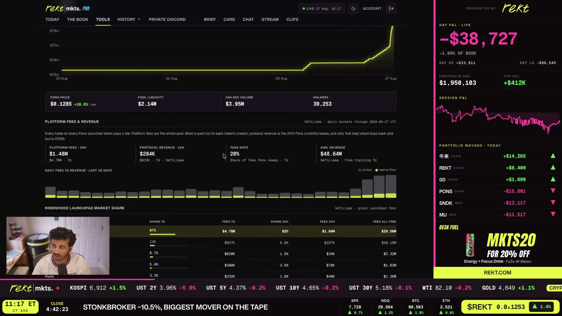Click down triangle in PONS mover row

coord(553,191)
